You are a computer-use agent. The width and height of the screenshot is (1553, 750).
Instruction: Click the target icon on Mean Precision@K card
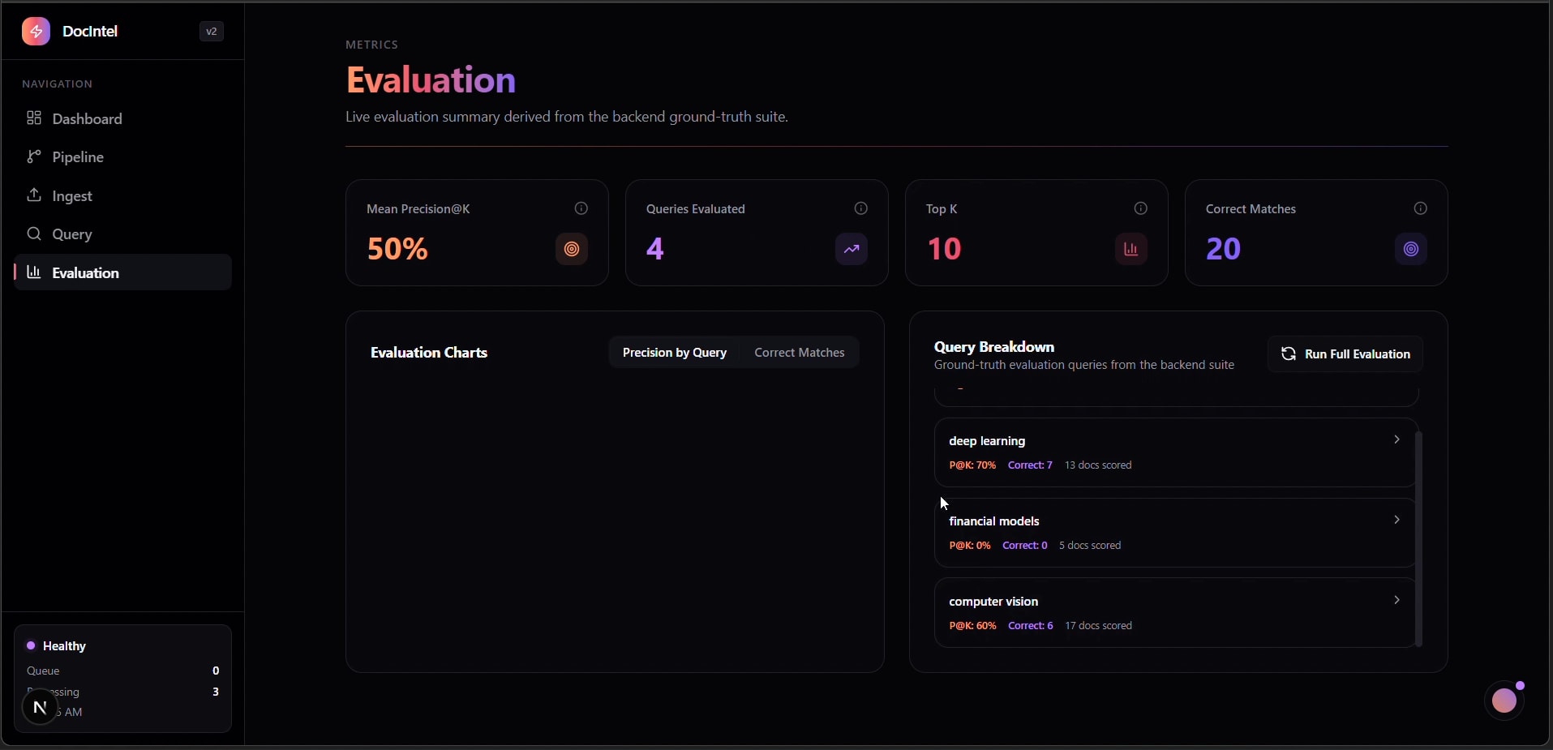[x=571, y=249]
